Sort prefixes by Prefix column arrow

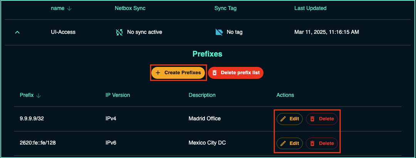click(39, 95)
